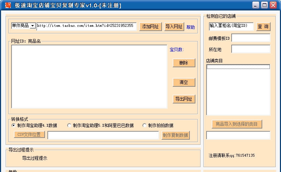This screenshot has height=172, width=281.
Task: Click the app icon in title bar
Action: click(8, 5)
